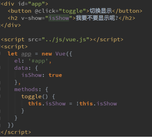The image size is (152, 137).
Task: Select the true keyword after isShow
Action: pyautogui.click(x=55, y=75)
